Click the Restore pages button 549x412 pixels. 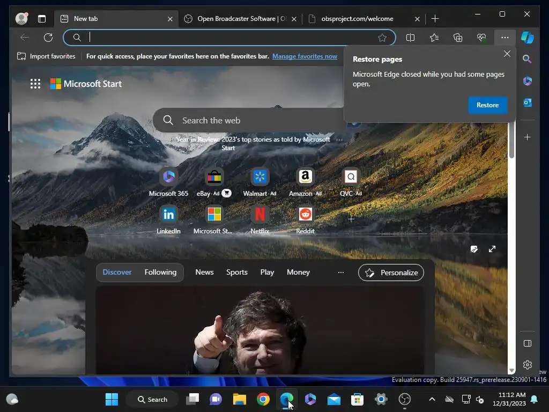(x=487, y=105)
